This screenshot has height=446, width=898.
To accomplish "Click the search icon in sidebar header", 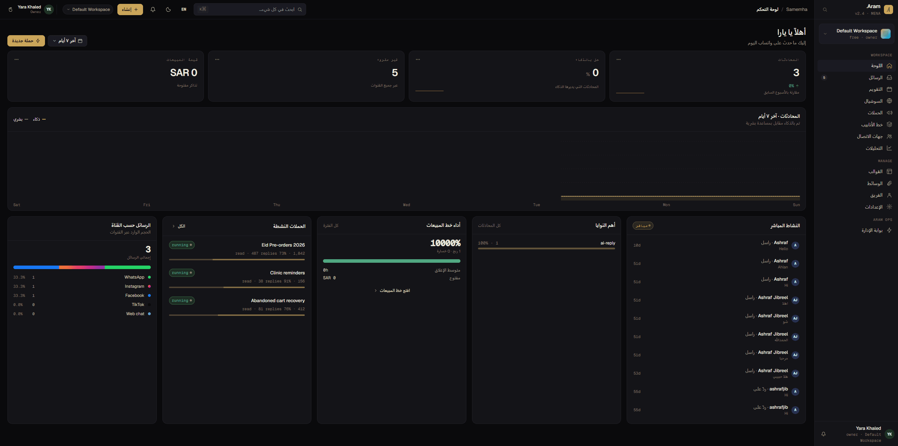I will 825,9.
